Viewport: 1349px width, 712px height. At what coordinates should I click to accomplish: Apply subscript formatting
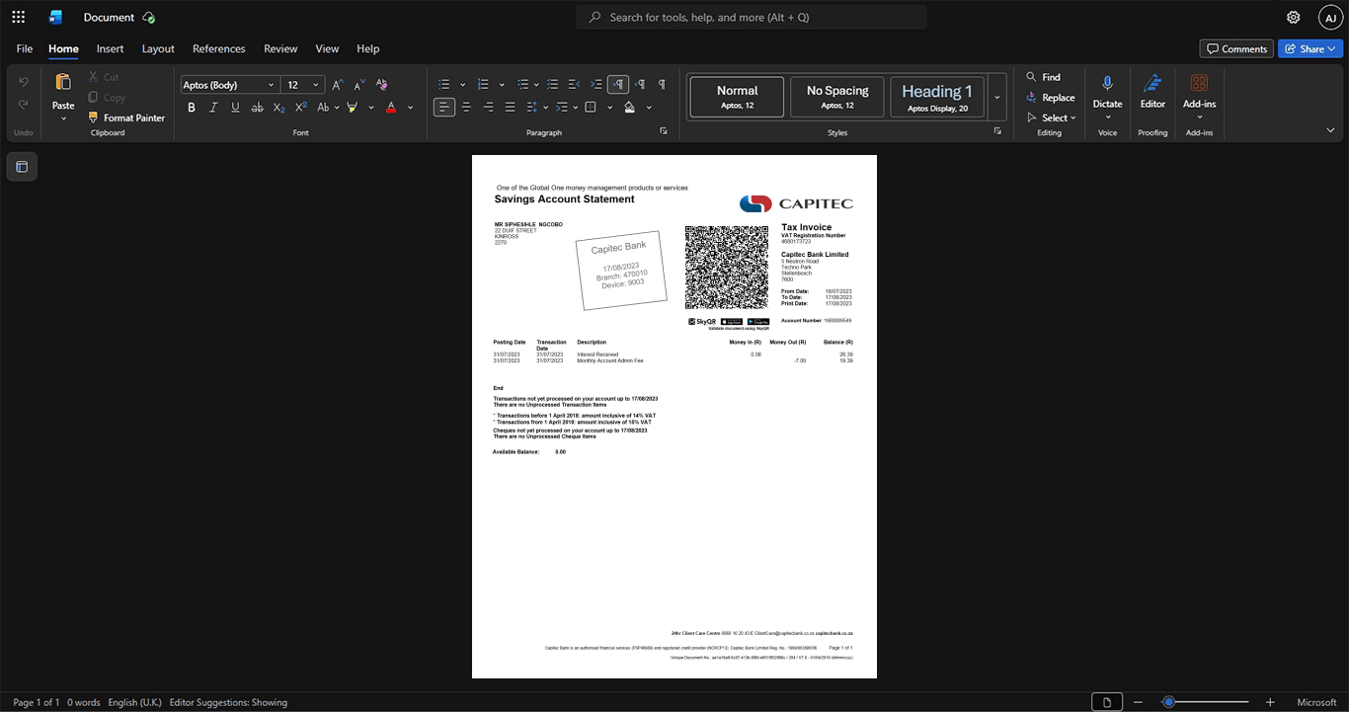click(279, 107)
